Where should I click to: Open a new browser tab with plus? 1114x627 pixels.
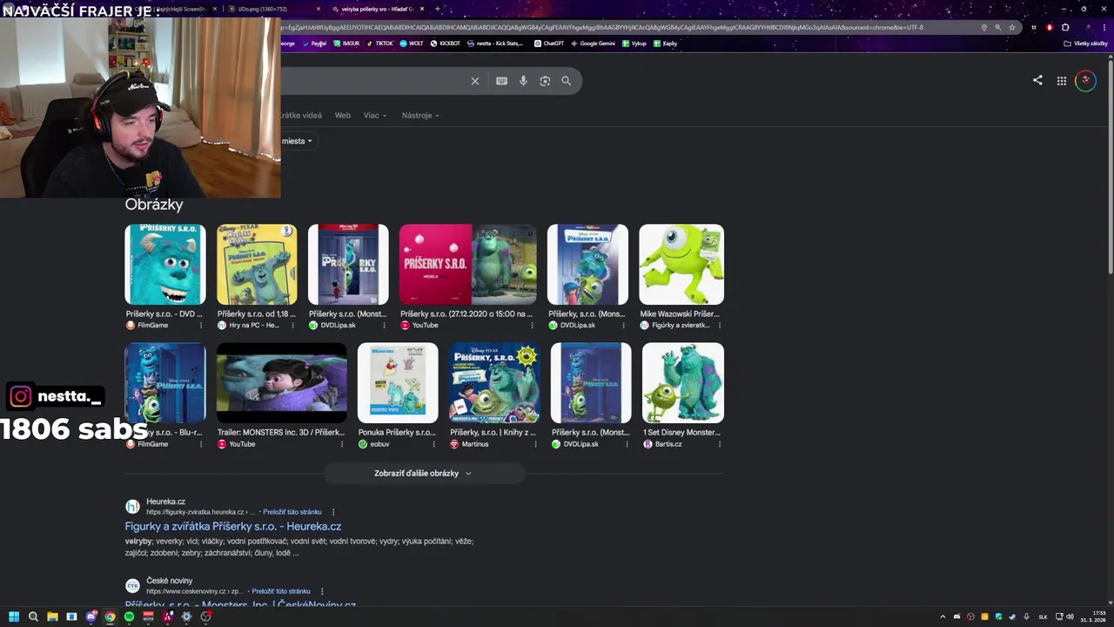[438, 9]
